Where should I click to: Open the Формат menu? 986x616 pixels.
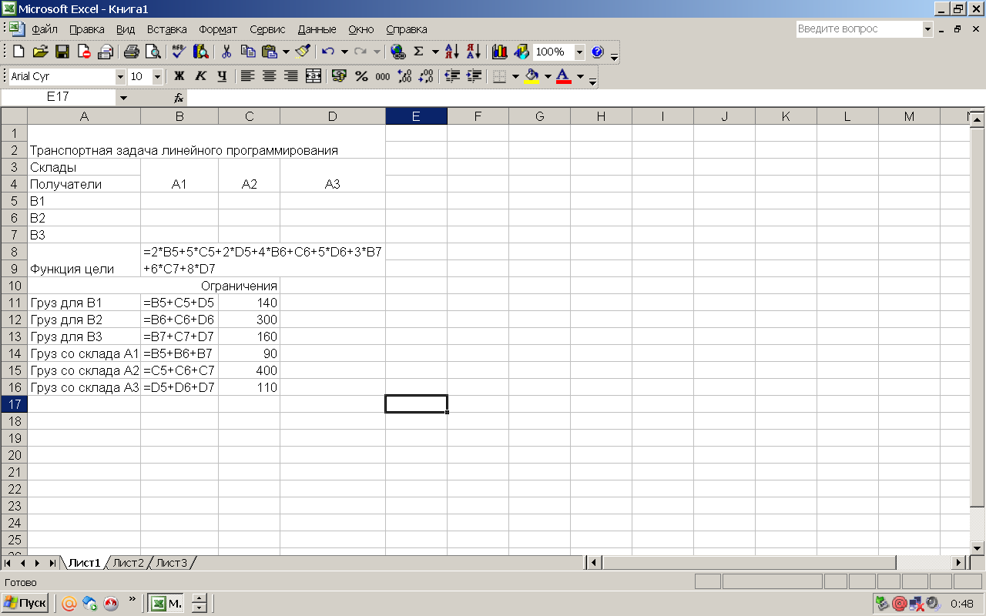[x=218, y=29]
